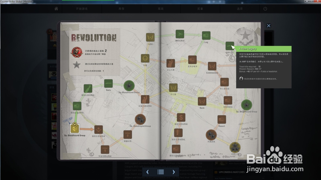This screenshot has height=180, width=321.
Task: Open the 开始游戏 menu
Action: pyautogui.click(x=82, y=9)
